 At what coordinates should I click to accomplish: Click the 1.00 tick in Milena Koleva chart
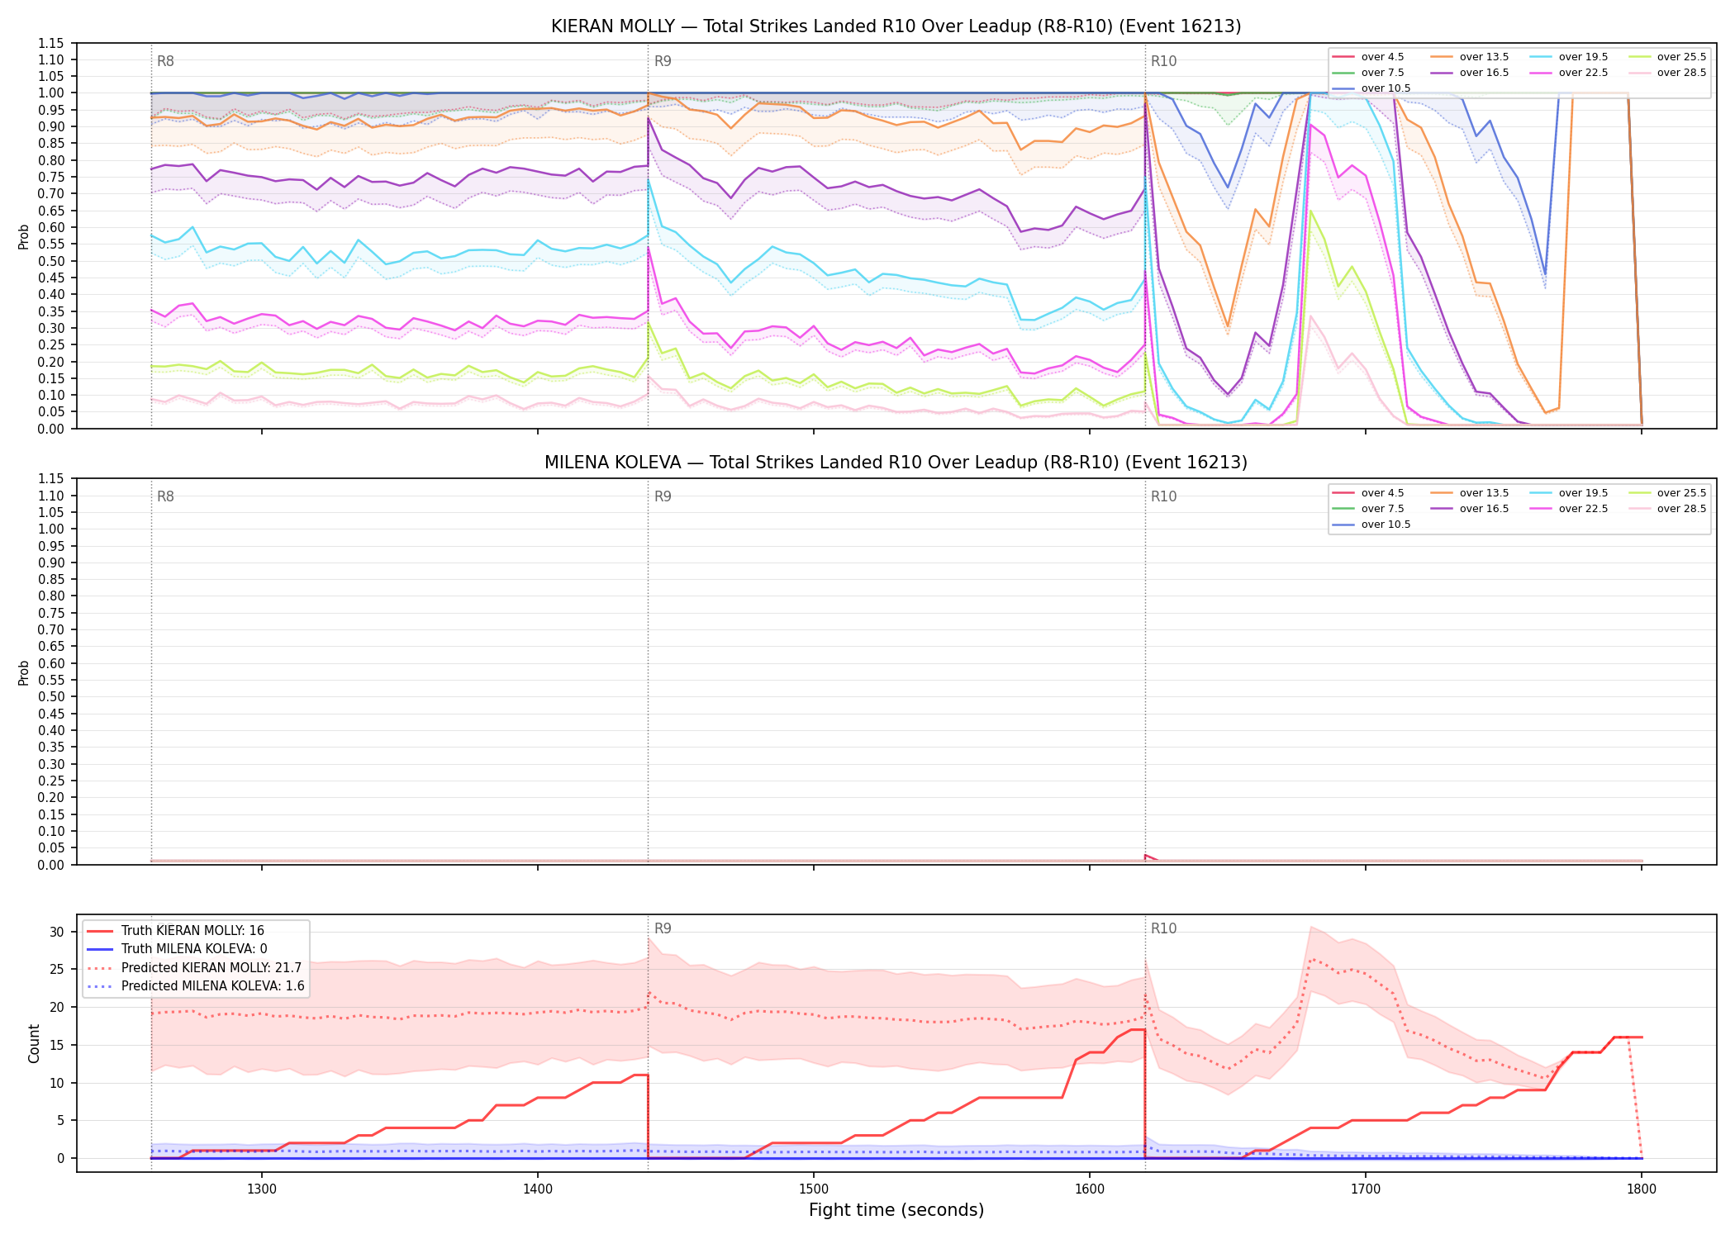click(x=52, y=529)
